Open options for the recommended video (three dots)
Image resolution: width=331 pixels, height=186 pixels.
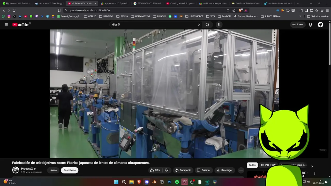(x=315, y=173)
